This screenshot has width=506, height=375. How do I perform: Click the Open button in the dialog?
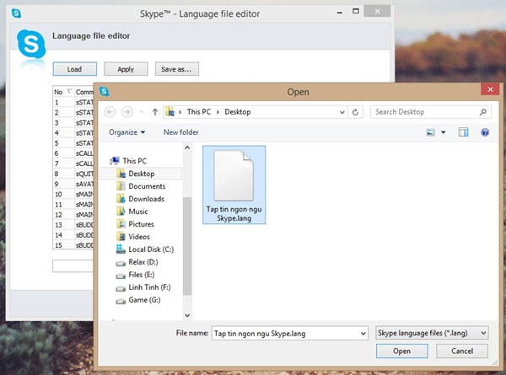(x=401, y=351)
